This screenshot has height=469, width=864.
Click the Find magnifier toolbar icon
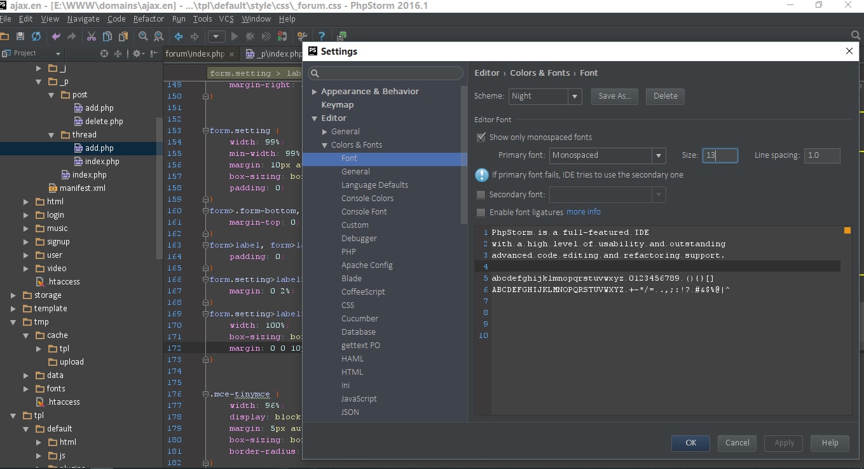pyautogui.click(x=143, y=36)
